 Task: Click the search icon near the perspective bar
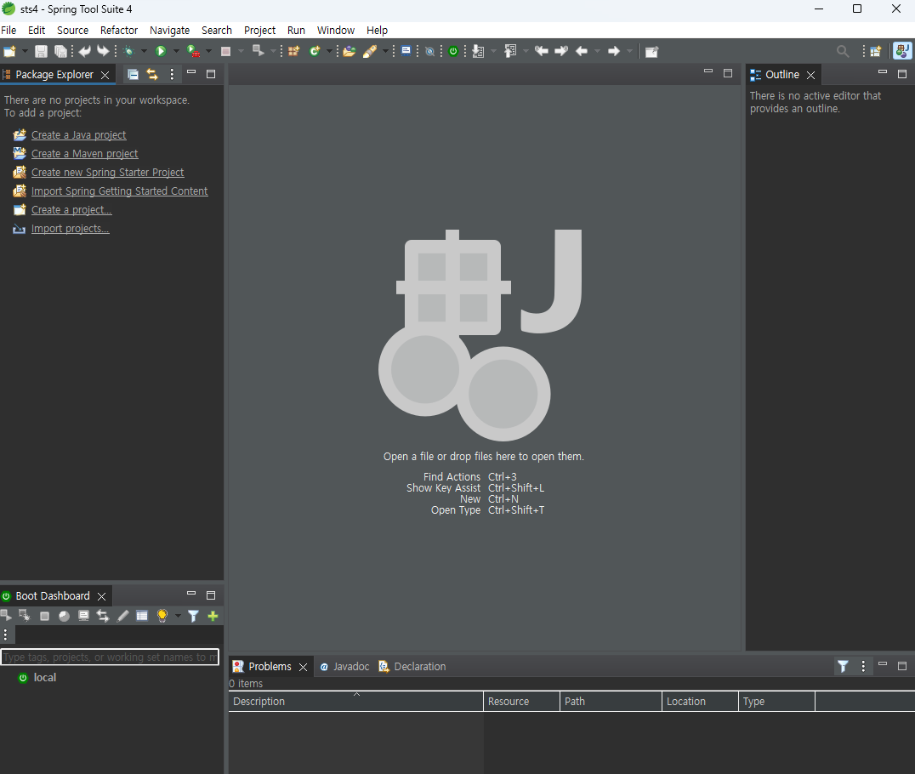(842, 51)
